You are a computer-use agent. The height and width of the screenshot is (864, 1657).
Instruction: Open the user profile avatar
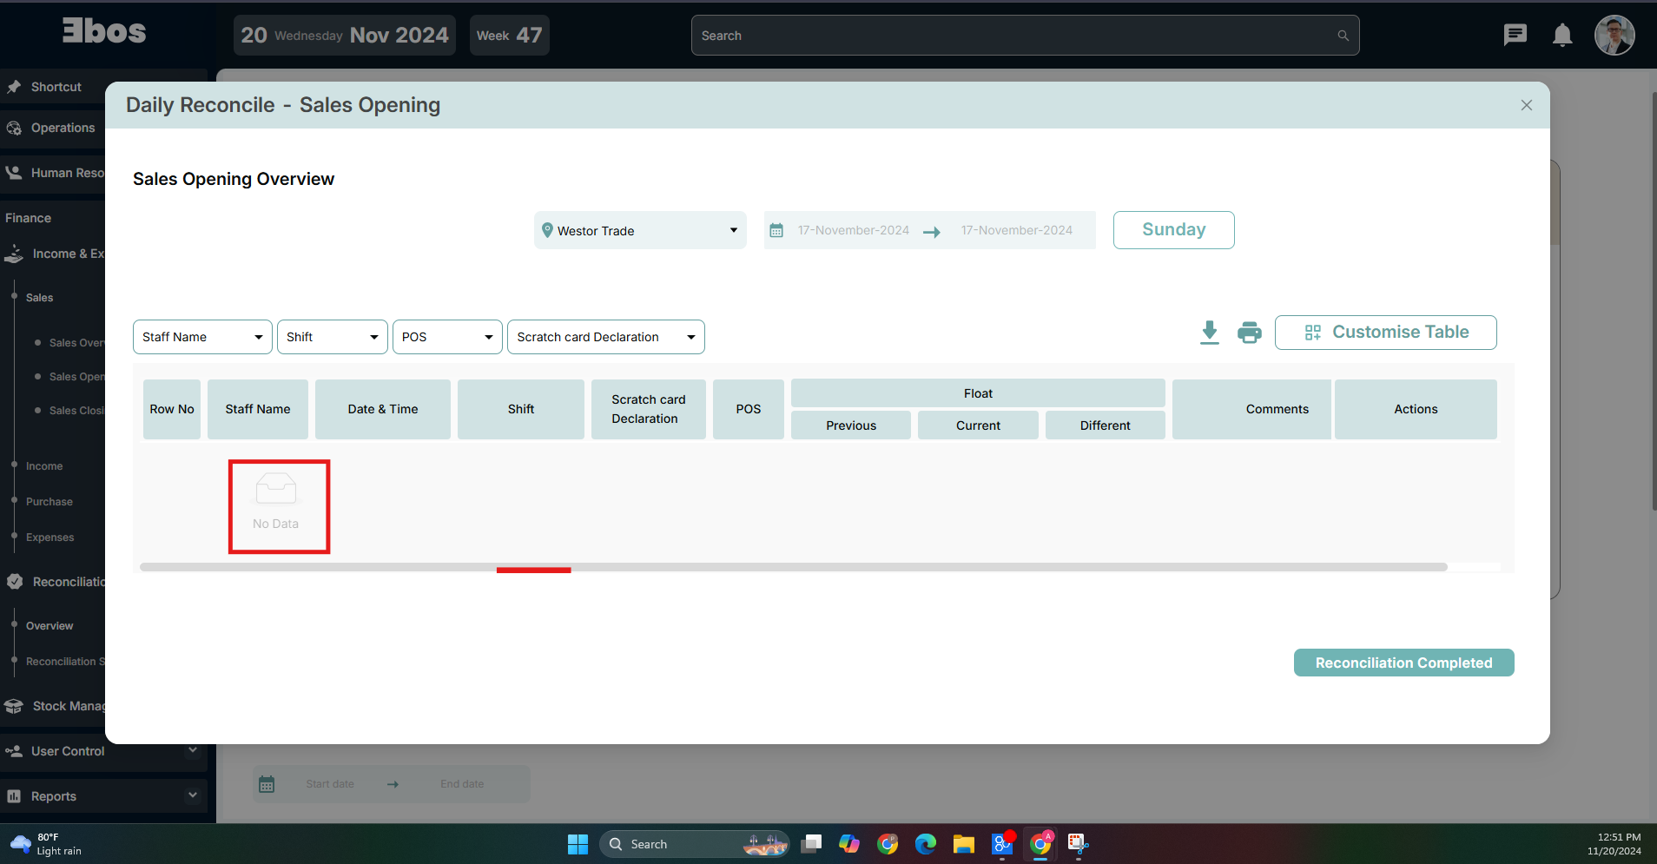(1614, 35)
